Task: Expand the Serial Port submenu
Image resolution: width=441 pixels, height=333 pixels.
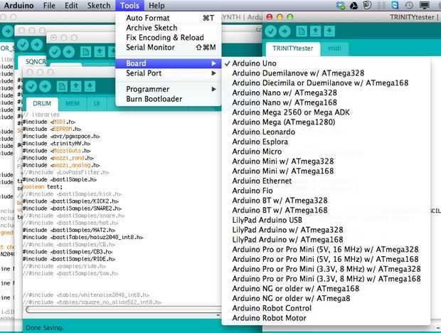Action: coord(169,73)
